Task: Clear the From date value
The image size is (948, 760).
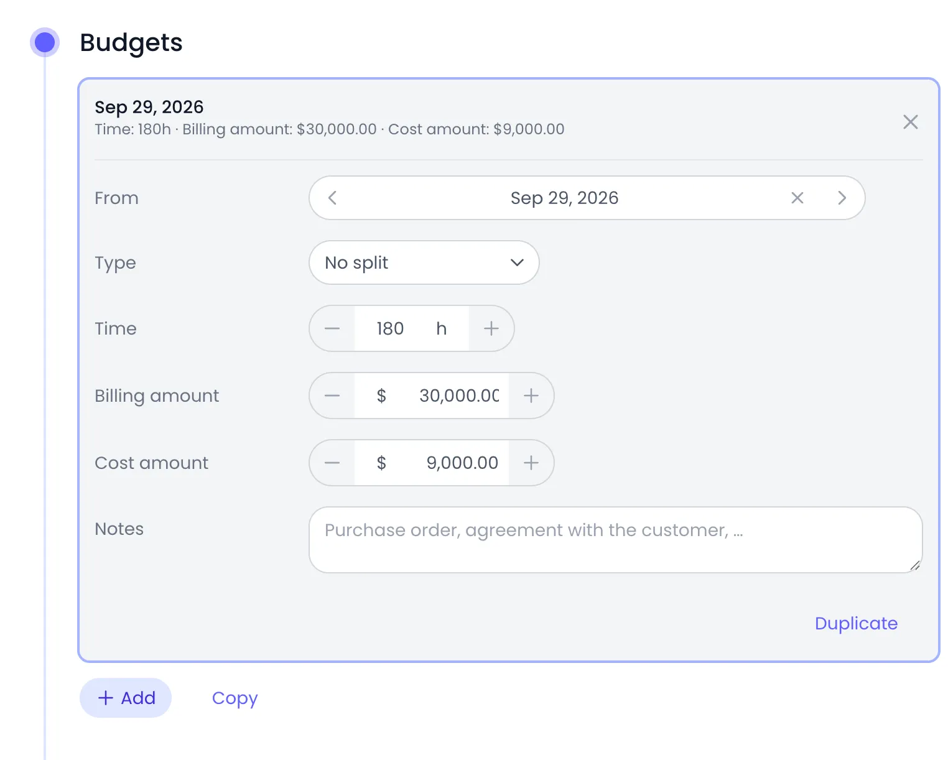Action: [x=797, y=198]
